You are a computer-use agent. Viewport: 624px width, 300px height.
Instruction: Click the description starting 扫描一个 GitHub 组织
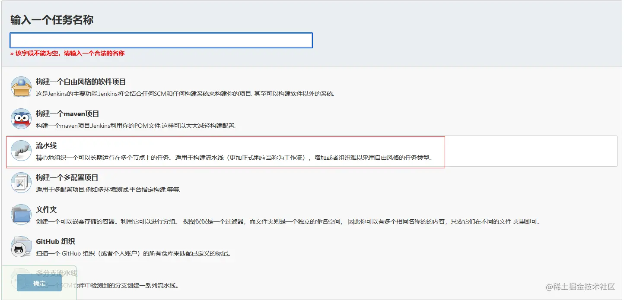point(134,253)
